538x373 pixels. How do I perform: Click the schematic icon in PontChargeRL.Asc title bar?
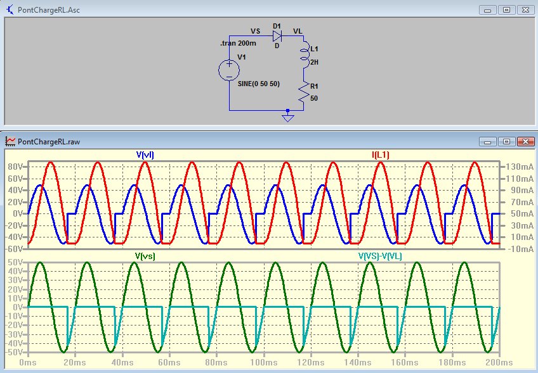[x=10, y=9]
